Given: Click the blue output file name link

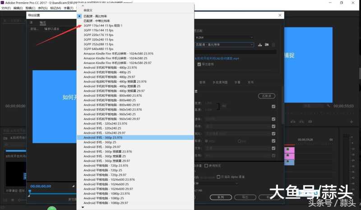Looking at the screenshot, I should click(x=217, y=58).
